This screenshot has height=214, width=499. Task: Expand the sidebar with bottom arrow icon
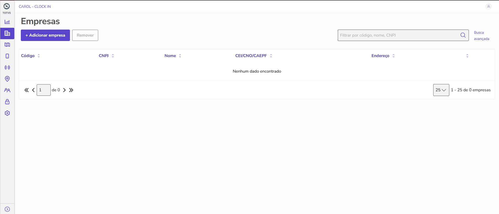pyautogui.click(x=7, y=209)
